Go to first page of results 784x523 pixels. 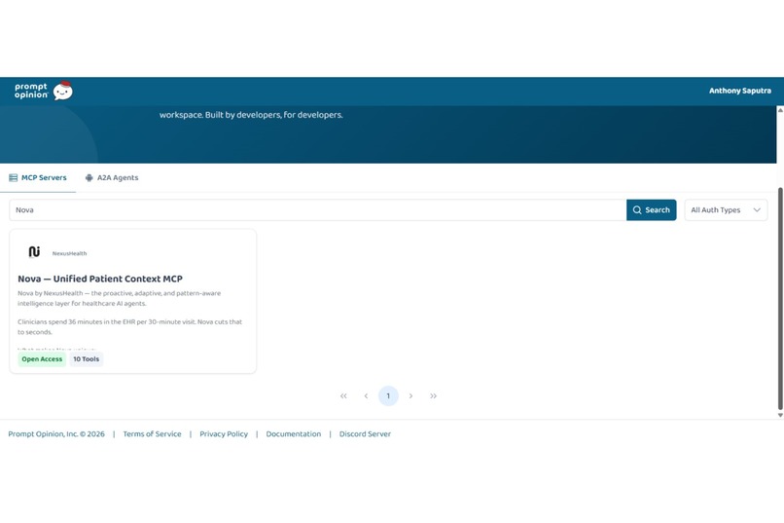point(343,395)
